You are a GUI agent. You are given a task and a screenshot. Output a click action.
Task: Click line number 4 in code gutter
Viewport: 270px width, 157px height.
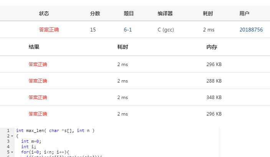[x=8, y=147]
